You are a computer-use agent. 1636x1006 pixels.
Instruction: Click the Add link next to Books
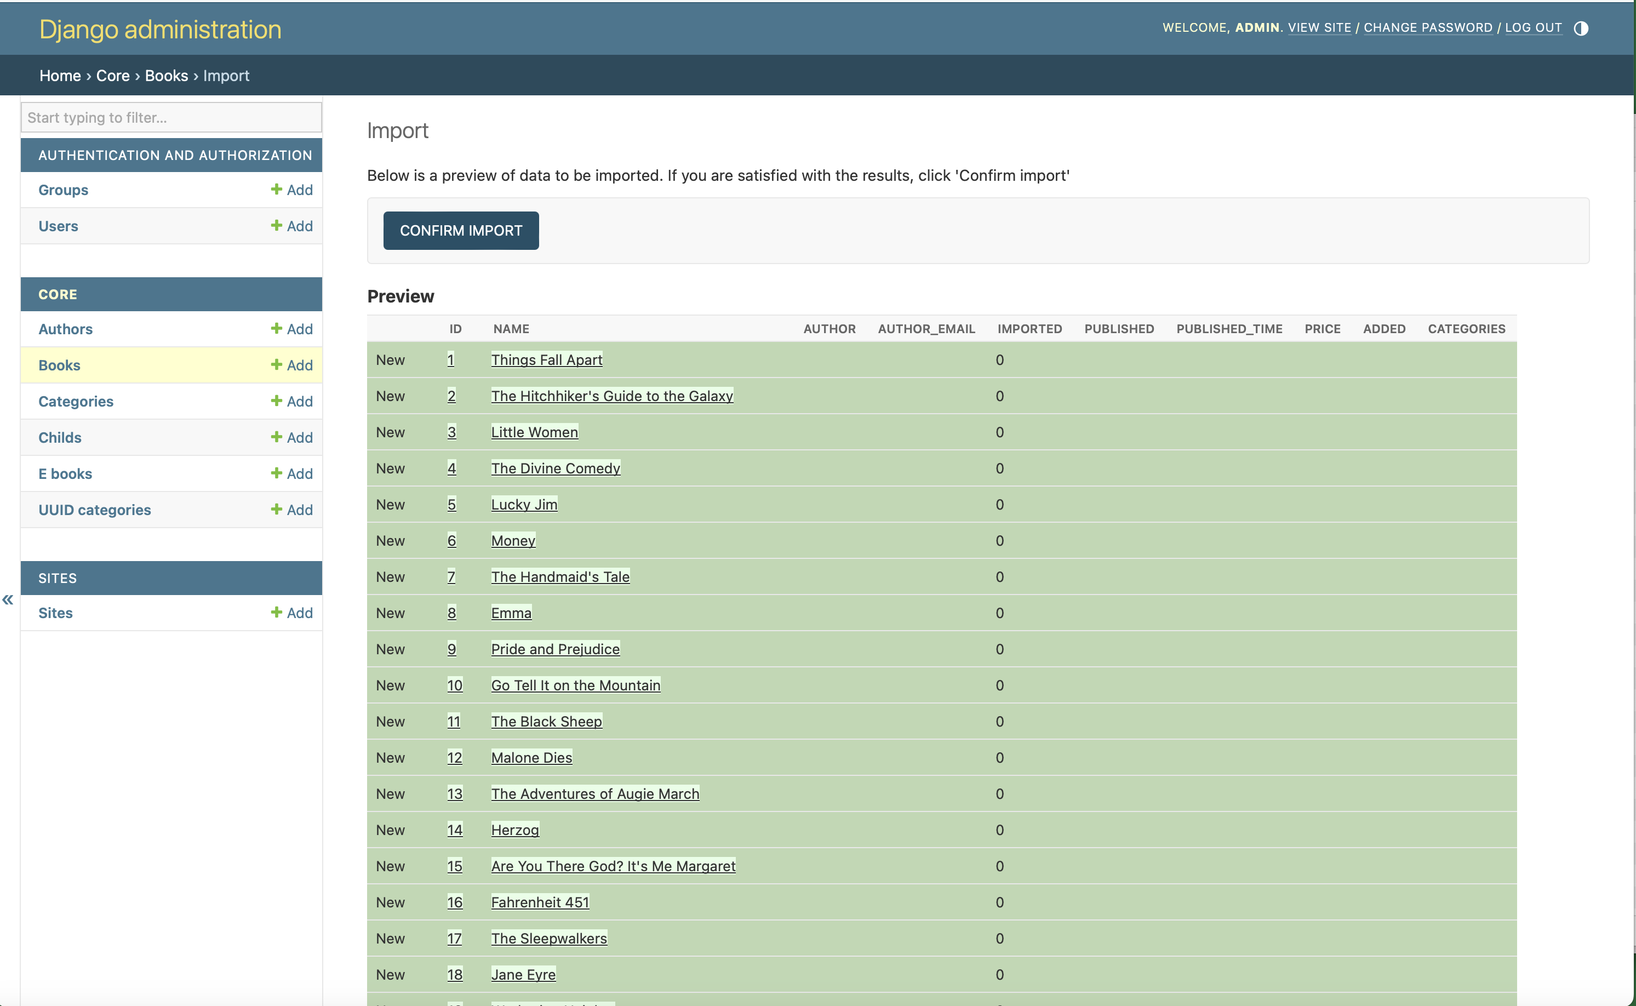[292, 364]
